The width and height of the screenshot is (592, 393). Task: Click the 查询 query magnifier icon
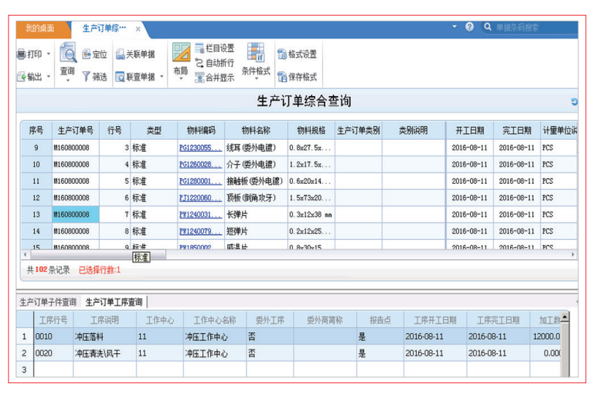coord(68,53)
